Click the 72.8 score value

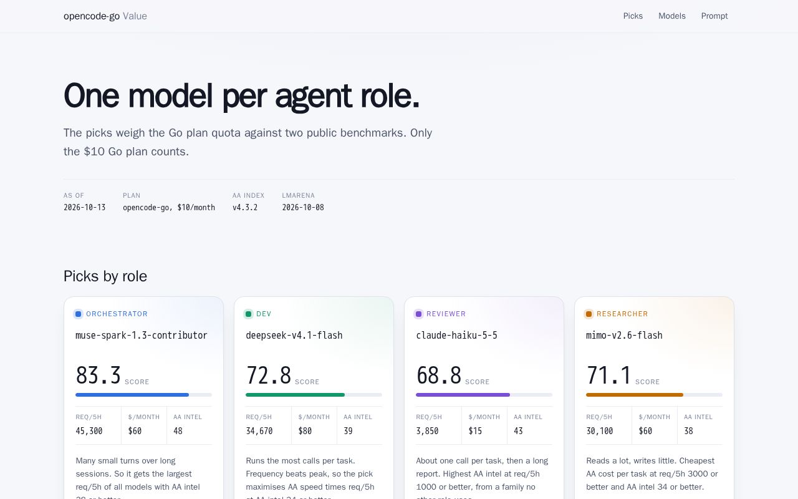point(269,375)
